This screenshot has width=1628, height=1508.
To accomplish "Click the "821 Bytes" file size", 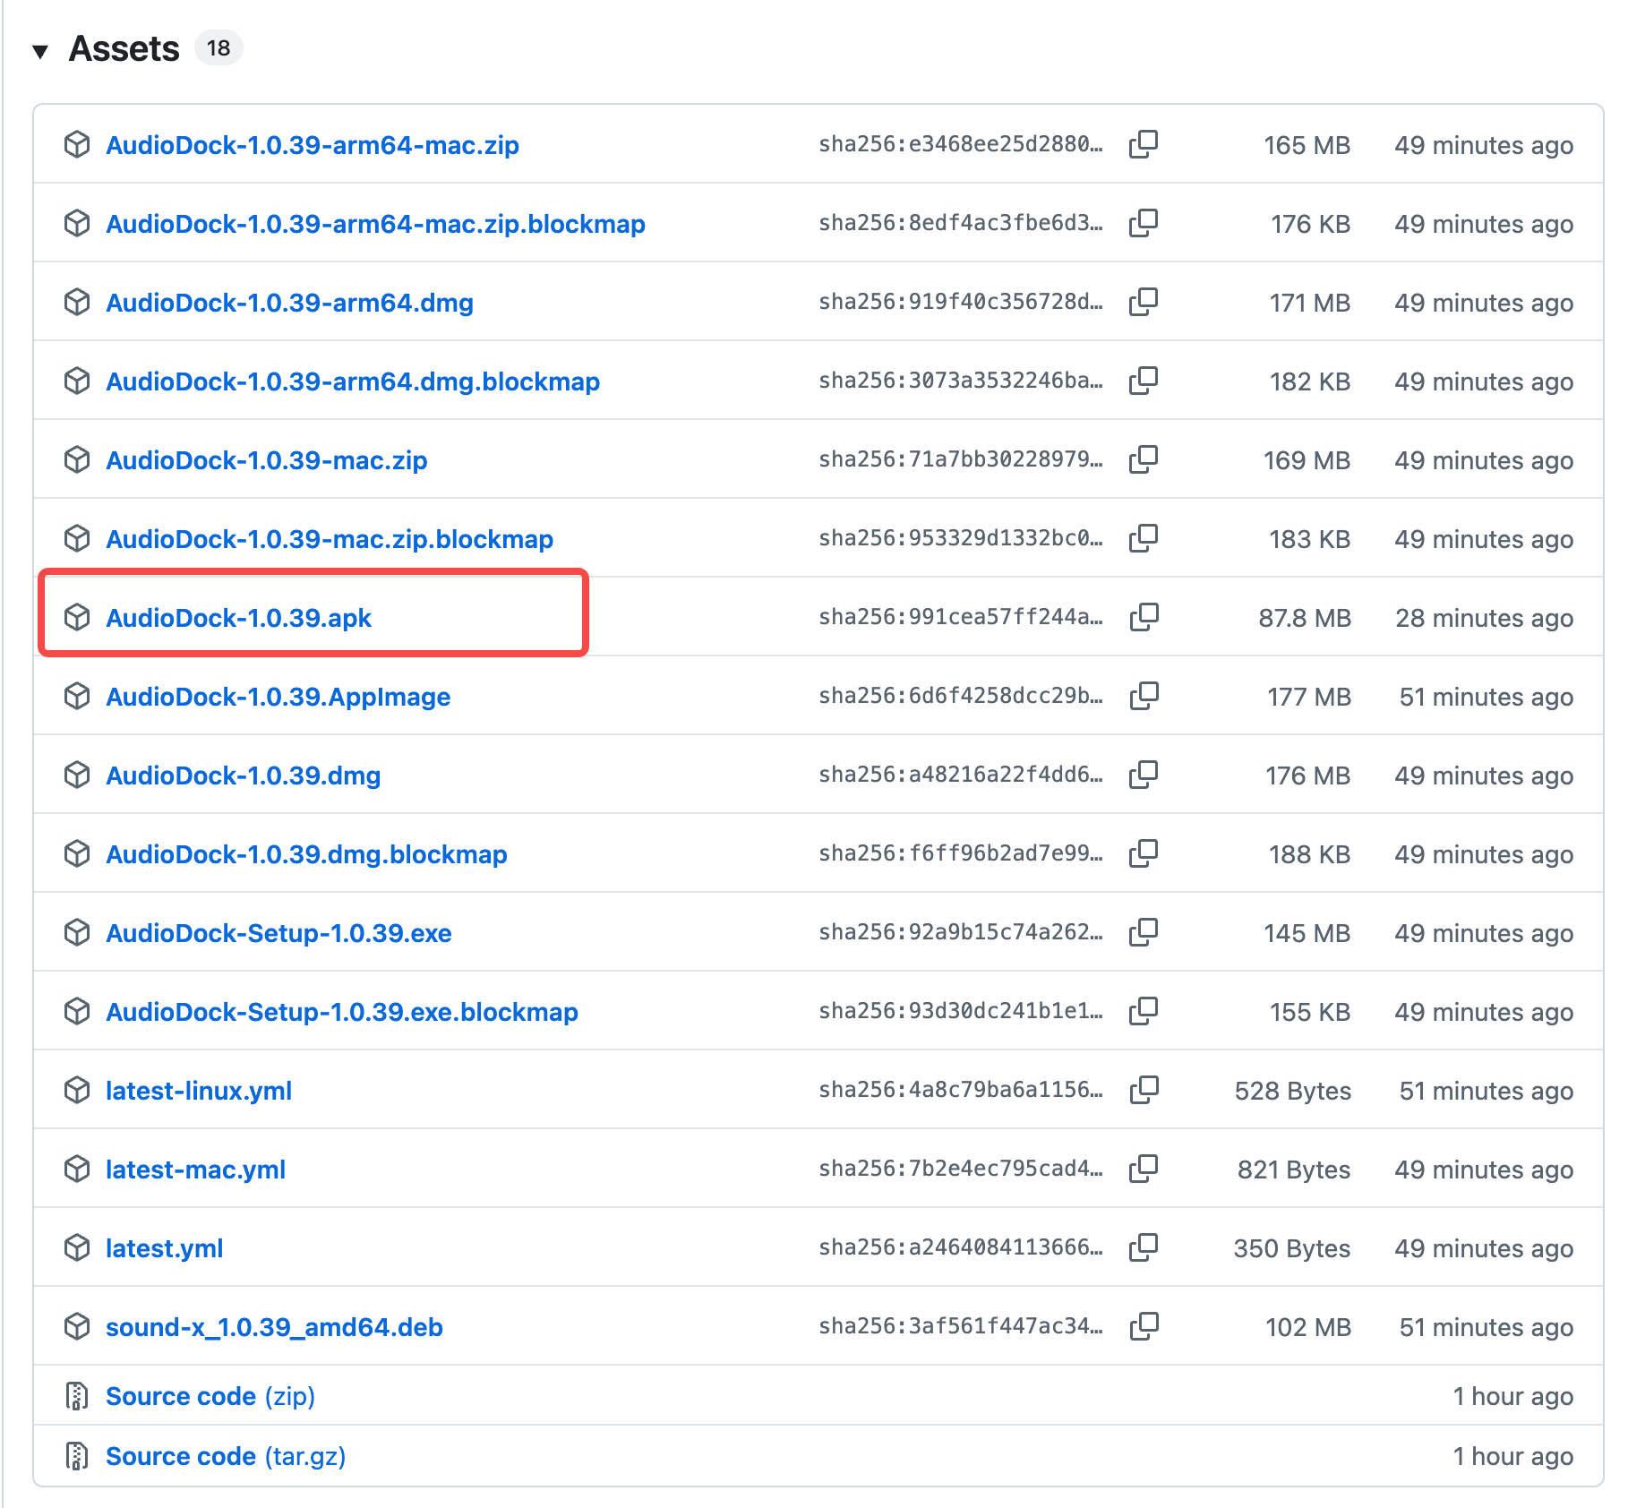I will coord(1294,1170).
